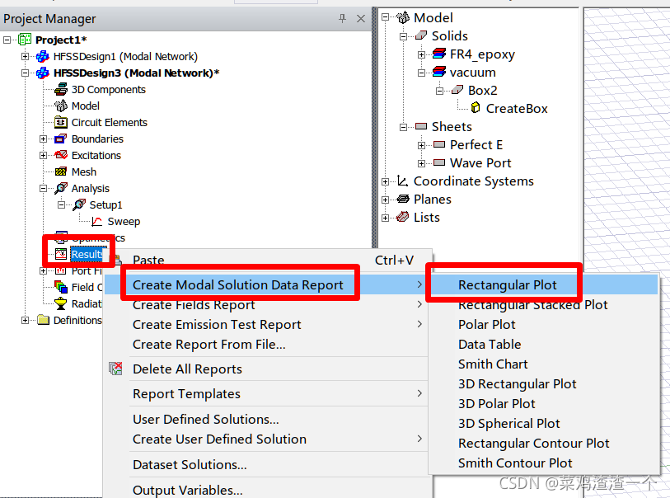Select Paste in the context menu
This screenshot has height=498, width=670.
[268, 261]
